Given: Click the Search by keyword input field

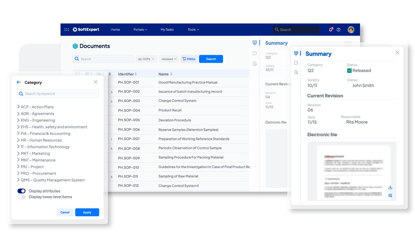Looking at the screenshot, I should [58, 94].
